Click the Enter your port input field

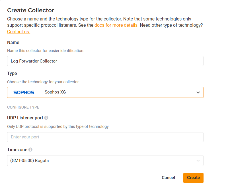(x=105, y=137)
